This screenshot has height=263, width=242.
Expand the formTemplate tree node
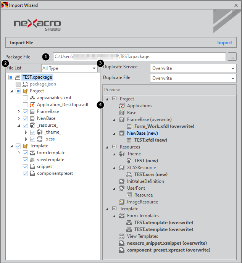tap(19, 153)
